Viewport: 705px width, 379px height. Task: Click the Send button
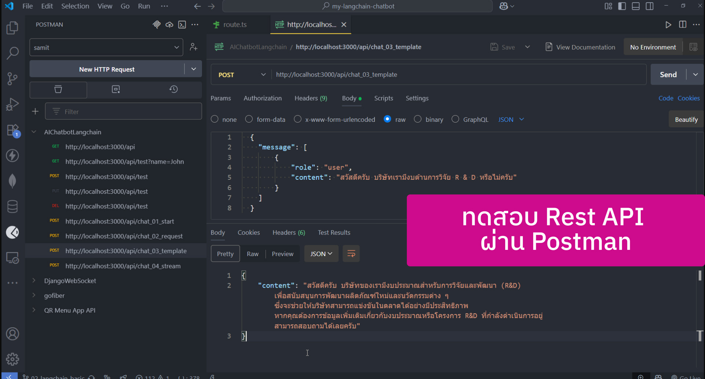pyautogui.click(x=668, y=74)
